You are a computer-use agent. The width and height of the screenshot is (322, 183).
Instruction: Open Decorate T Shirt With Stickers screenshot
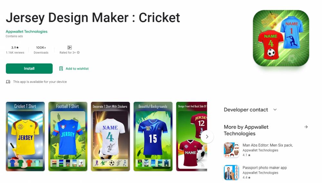coord(110,136)
